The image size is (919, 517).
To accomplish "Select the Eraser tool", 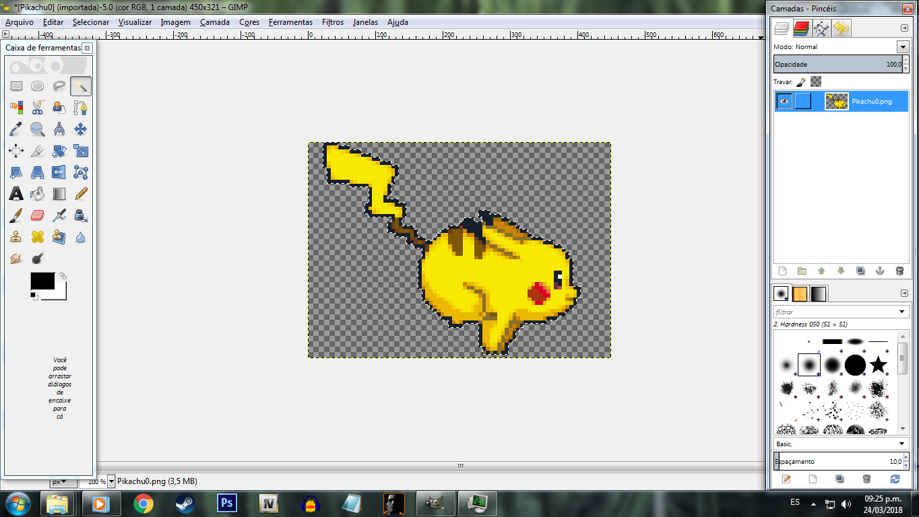I will 38,215.
